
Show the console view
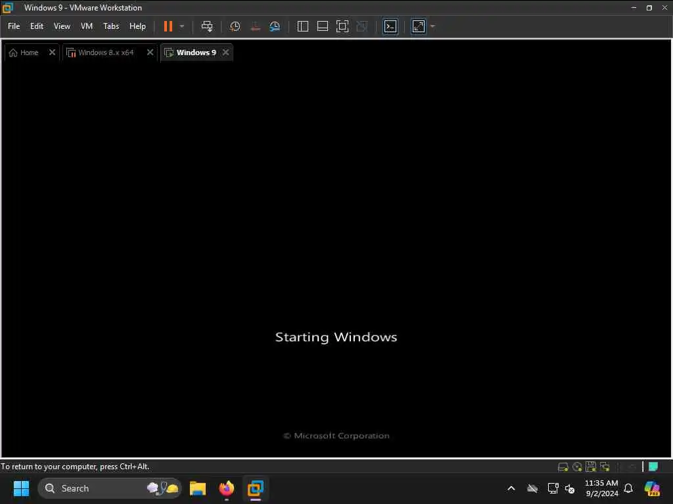pos(390,26)
